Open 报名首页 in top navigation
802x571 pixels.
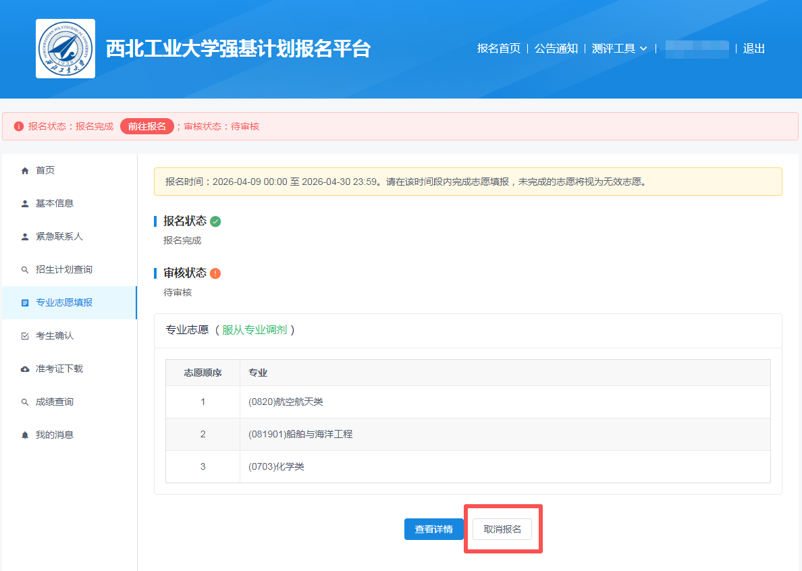[x=498, y=49]
